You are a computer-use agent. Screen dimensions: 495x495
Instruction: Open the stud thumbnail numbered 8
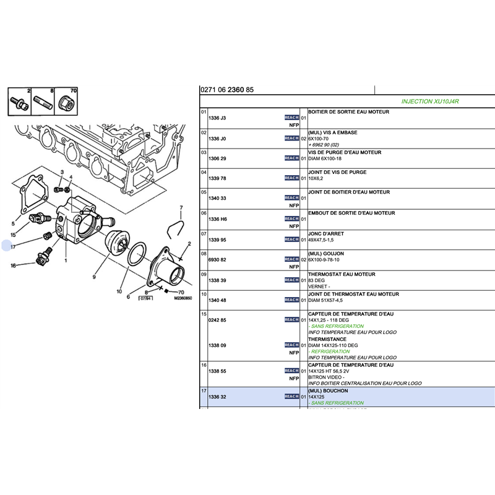click(x=43, y=101)
